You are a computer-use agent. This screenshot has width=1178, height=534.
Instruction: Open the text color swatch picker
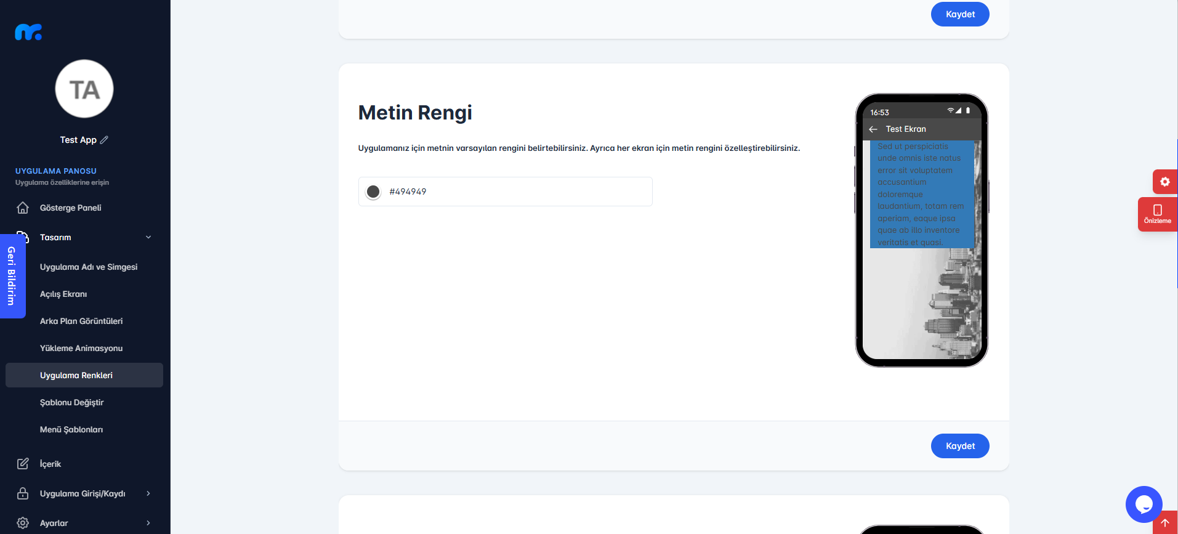click(373, 192)
